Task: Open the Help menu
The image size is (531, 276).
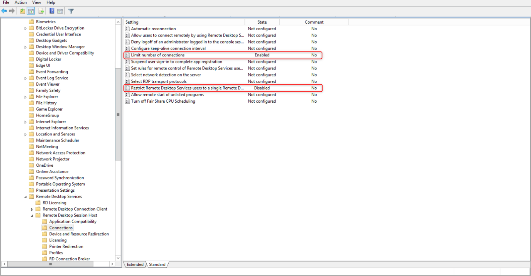Action: coord(51,2)
